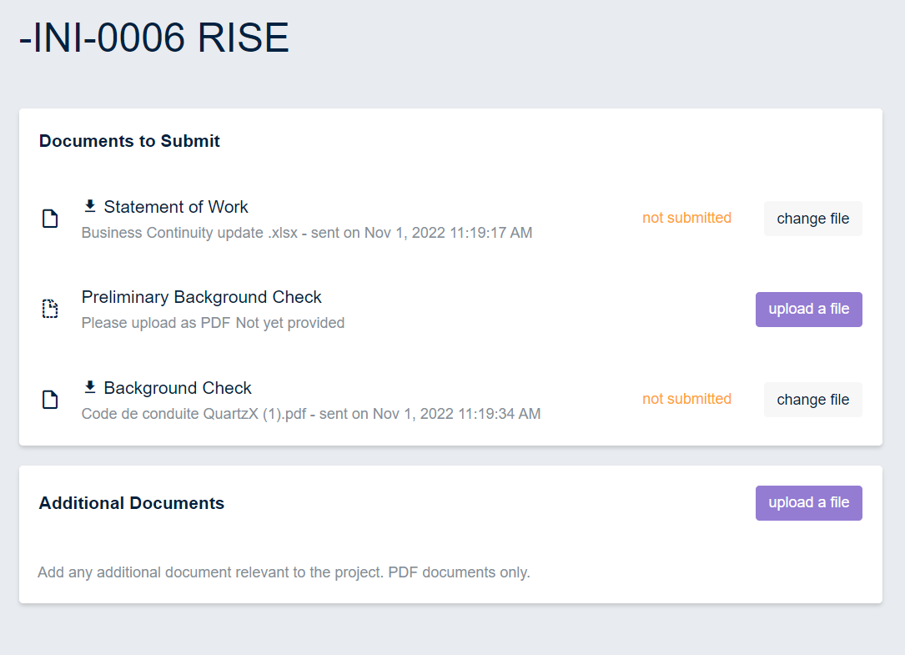This screenshot has height=655, width=905.
Task: Click the 'not submitted' status for Statement of Work
Action: [x=686, y=218]
